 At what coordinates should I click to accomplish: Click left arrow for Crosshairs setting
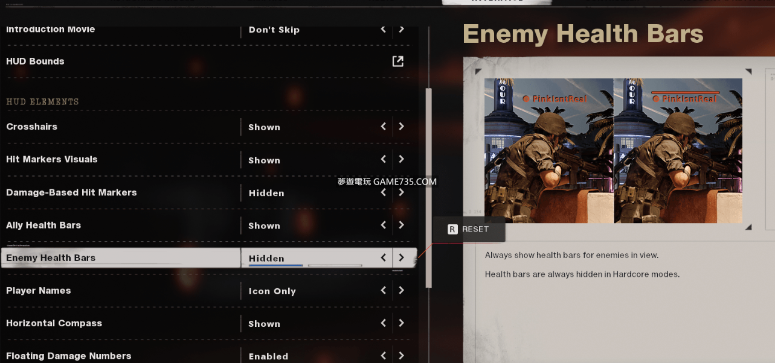[384, 127]
